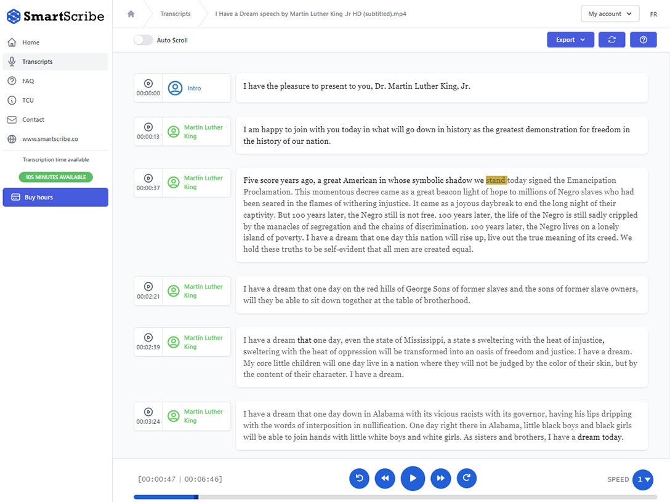Switch language to FR
The image size is (670, 502).
click(x=653, y=14)
